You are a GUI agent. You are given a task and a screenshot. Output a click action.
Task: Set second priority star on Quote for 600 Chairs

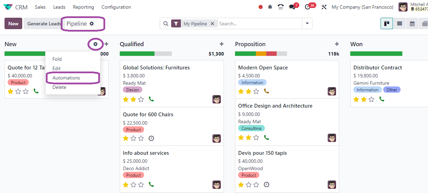click(x=133, y=138)
